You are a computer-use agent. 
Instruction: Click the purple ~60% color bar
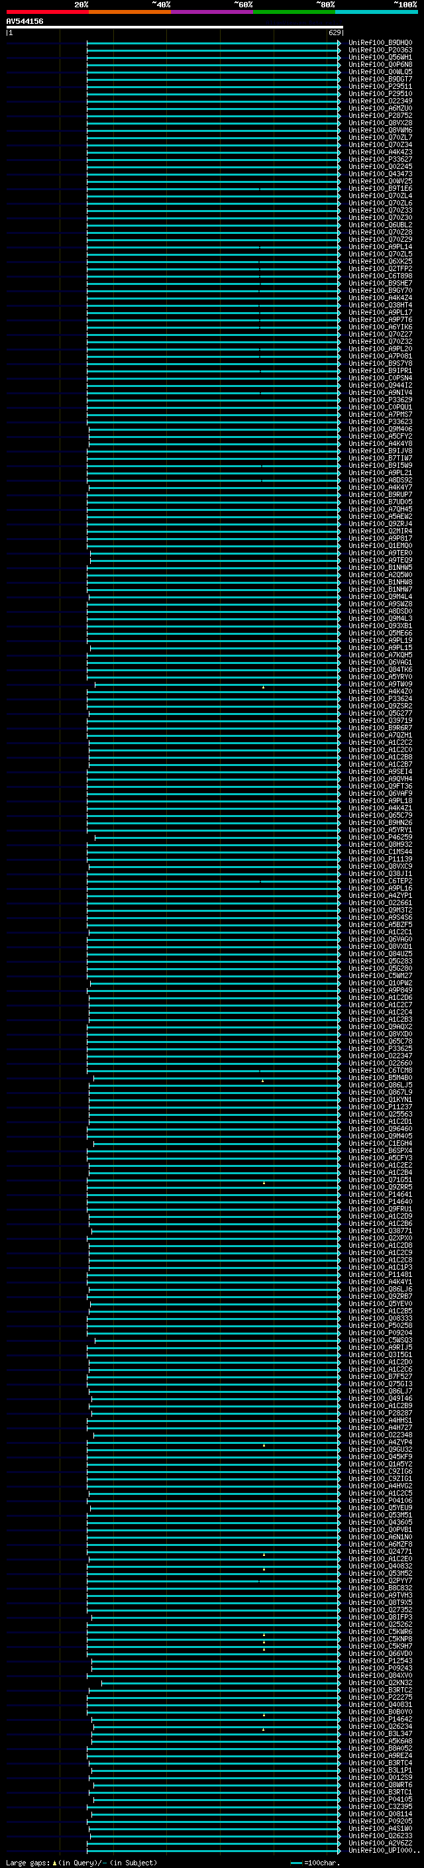(x=213, y=12)
